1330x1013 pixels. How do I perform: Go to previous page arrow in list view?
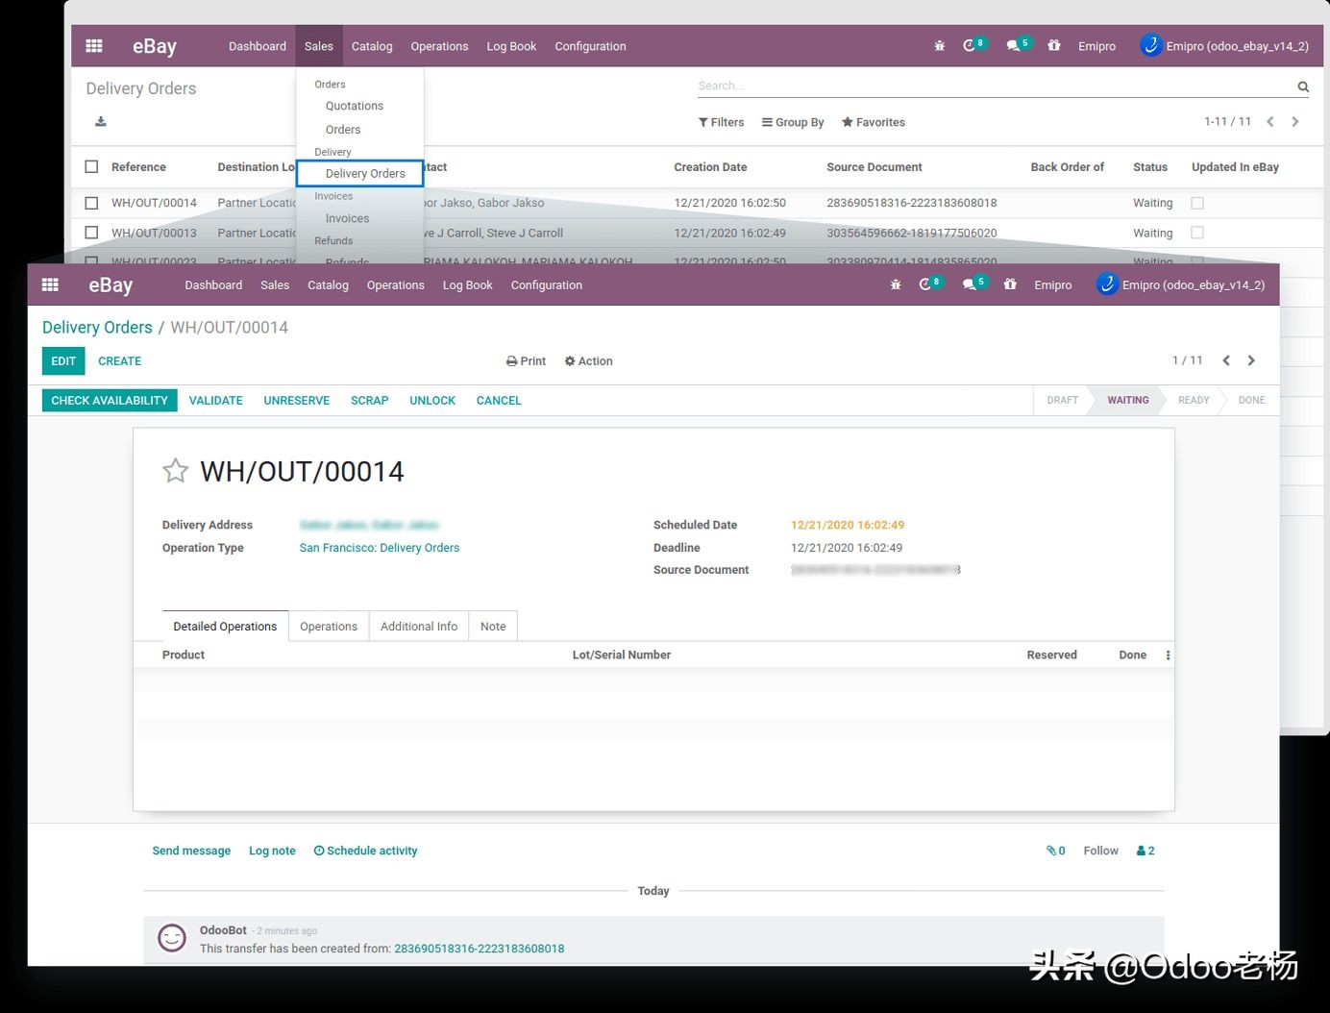1270,122
